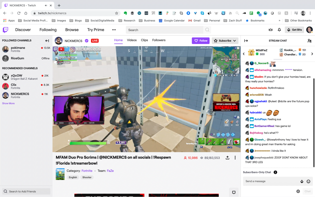
Task: Click browser back arrow
Action: coord(5,13)
